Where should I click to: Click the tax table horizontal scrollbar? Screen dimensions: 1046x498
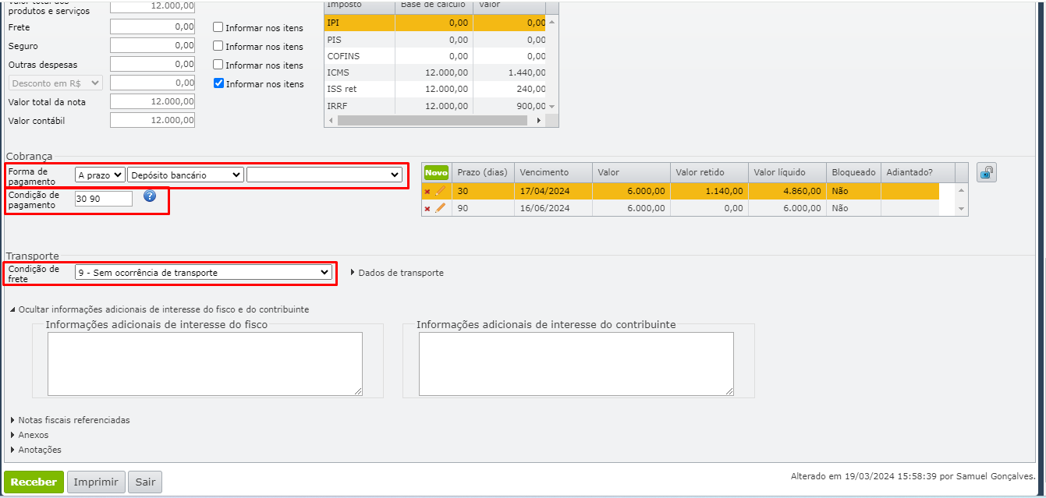click(x=432, y=121)
